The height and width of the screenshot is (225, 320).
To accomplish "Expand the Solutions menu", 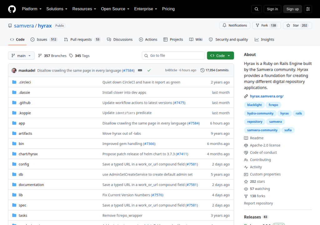I will coord(57,9).
